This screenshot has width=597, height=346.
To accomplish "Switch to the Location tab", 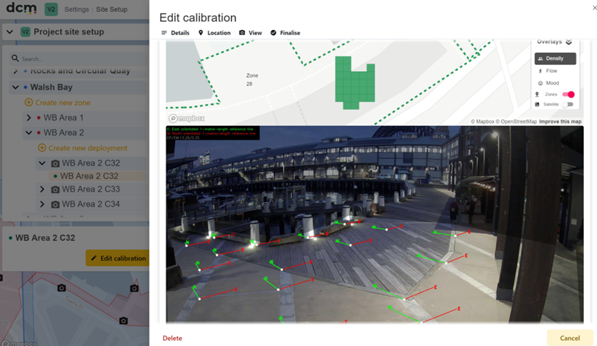I will 214,33.
